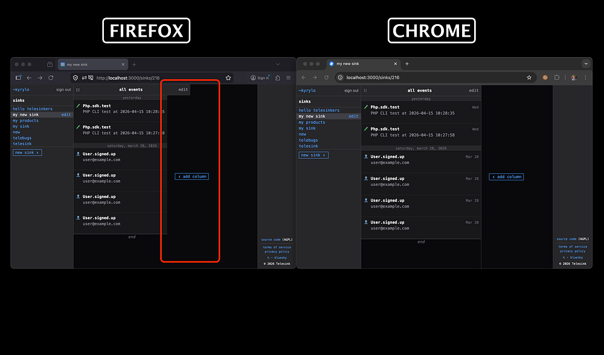Image resolution: width=604 pixels, height=355 pixels.
Task: Open 'bluesky' link in Chrome footer
Action: (x=576, y=257)
